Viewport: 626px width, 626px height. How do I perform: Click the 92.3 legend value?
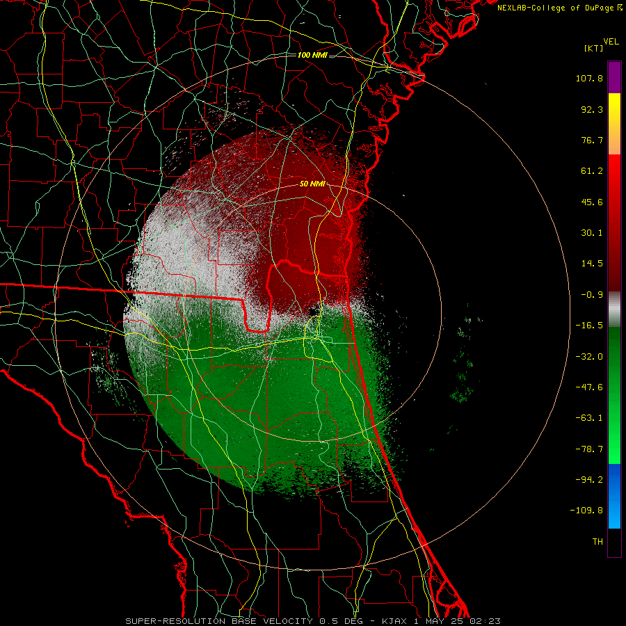tap(592, 109)
